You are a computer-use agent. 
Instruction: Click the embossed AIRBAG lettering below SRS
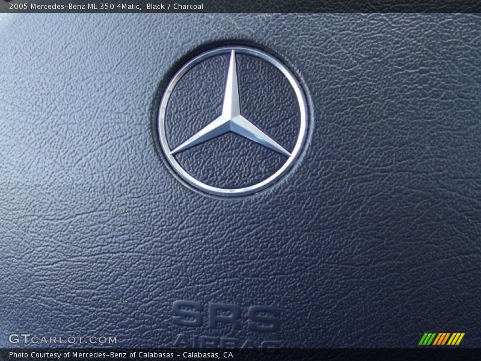(226, 341)
